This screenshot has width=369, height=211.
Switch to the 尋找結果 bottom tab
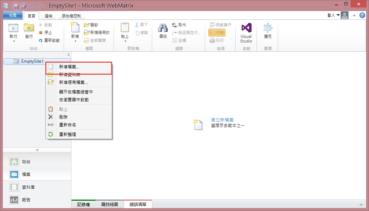click(x=110, y=204)
